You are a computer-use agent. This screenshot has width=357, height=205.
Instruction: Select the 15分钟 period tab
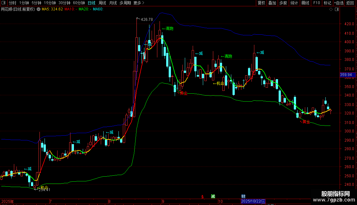[50, 3]
